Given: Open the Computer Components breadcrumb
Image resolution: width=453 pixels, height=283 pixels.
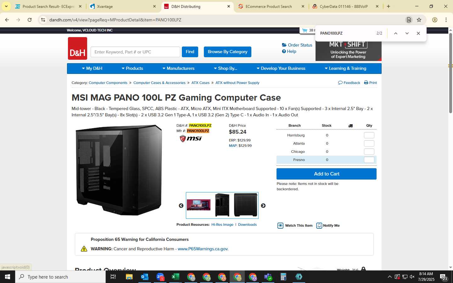Looking at the screenshot, I should point(108,83).
